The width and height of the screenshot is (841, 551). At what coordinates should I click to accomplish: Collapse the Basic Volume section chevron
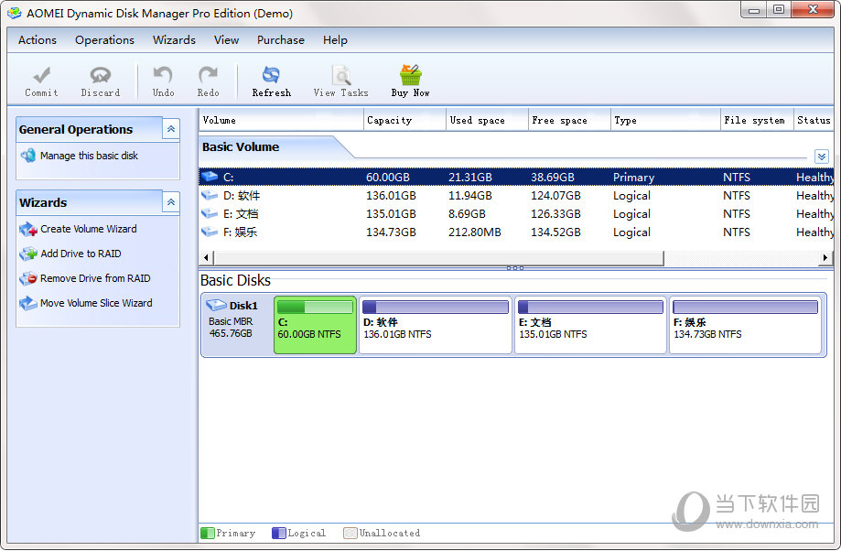(x=821, y=157)
